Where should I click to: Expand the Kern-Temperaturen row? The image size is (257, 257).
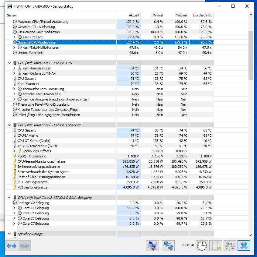(x=14, y=68)
